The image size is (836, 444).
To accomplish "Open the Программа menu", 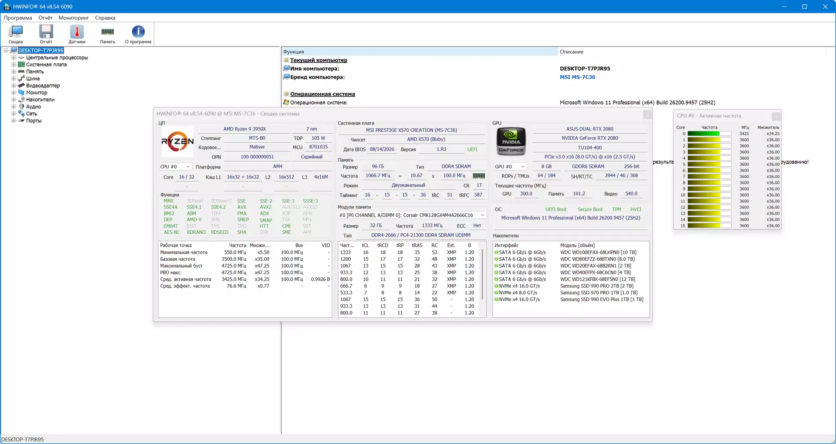I will tap(18, 18).
